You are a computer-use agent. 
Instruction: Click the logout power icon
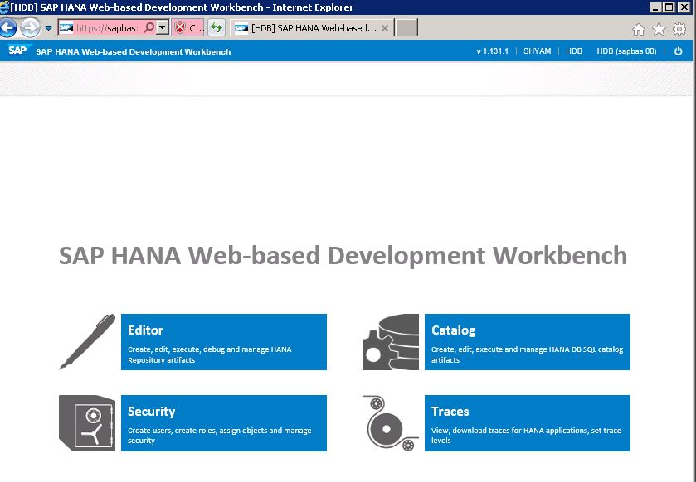click(x=678, y=51)
